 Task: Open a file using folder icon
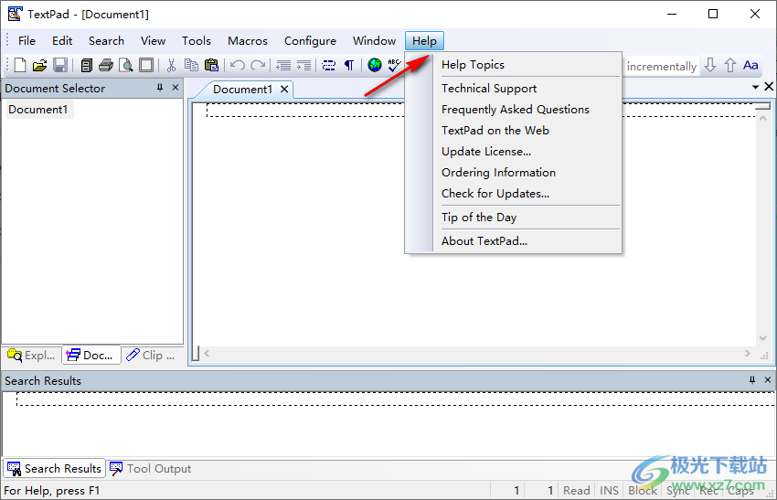(39, 65)
